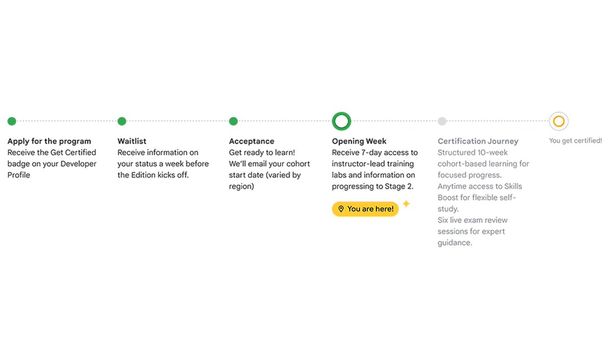Select the green Waitlist step dot
This screenshot has height=344, width=612.
click(122, 121)
